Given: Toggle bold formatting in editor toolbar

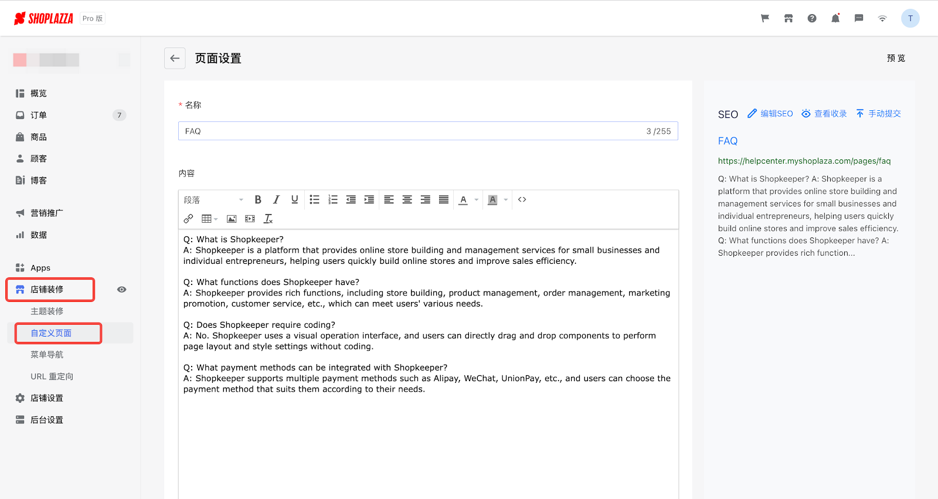Looking at the screenshot, I should pos(258,200).
